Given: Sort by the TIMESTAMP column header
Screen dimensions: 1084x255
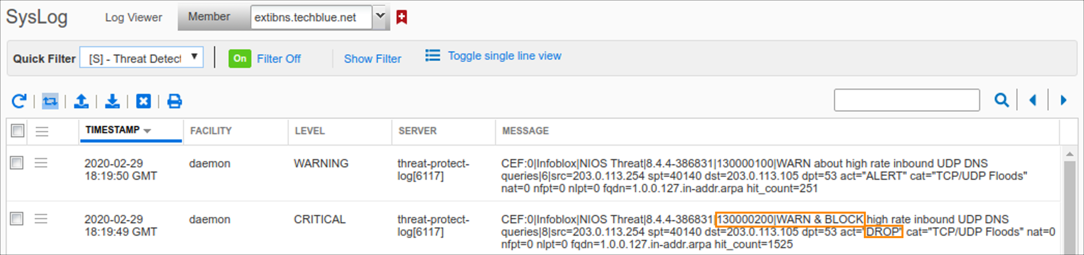Looking at the screenshot, I should click(112, 130).
